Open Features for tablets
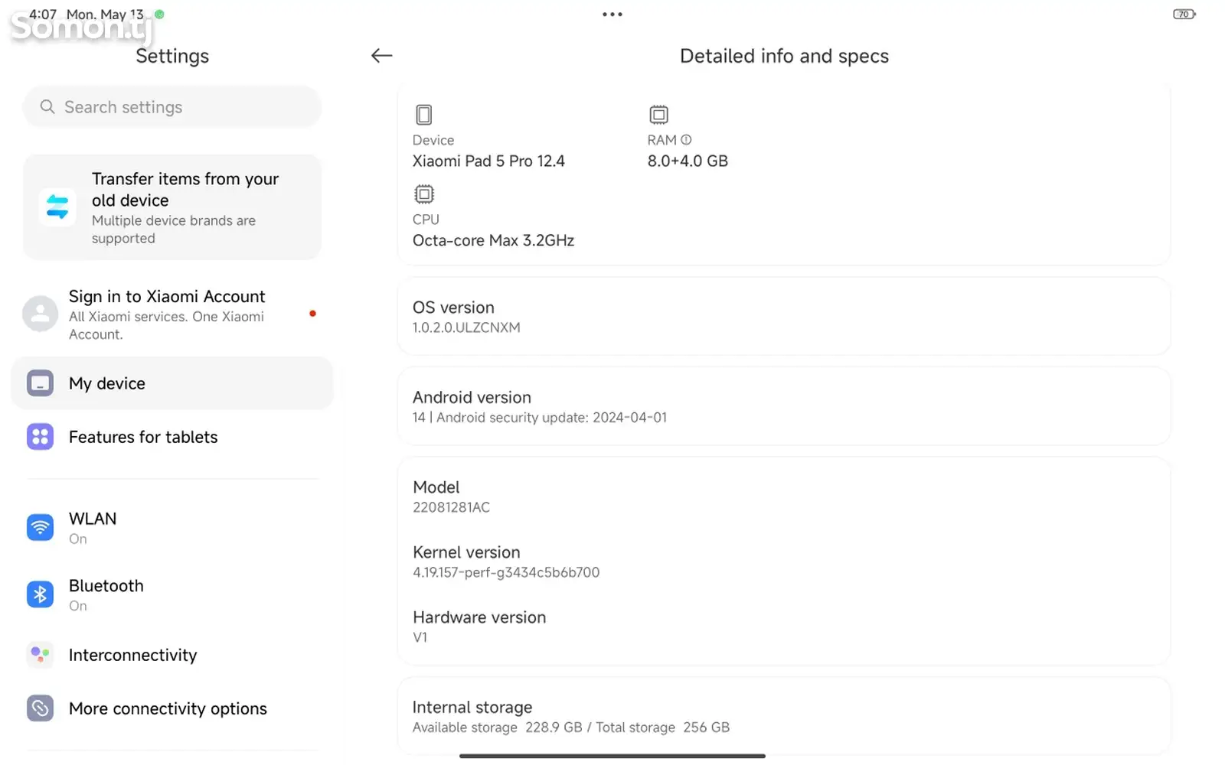The width and height of the screenshot is (1225, 765). tap(172, 437)
